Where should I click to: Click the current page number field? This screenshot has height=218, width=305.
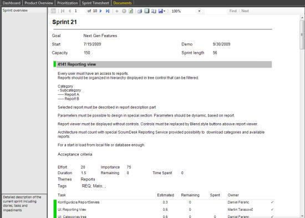[79, 11]
